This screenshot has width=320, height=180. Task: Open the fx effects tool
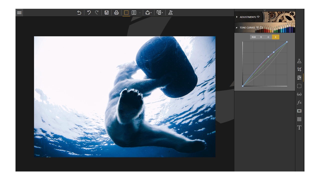(x=299, y=102)
